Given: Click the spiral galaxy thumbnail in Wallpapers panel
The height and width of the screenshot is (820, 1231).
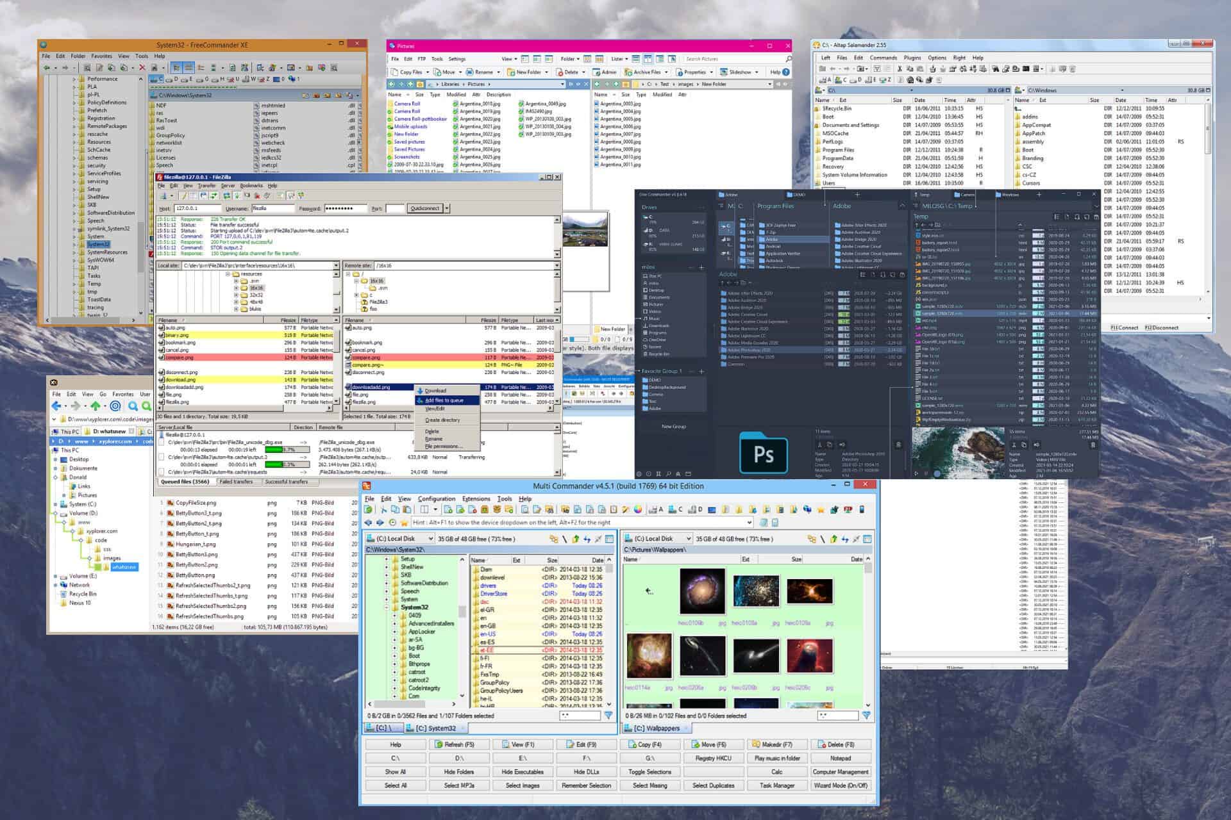Looking at the screenshot, I should 701,592.
